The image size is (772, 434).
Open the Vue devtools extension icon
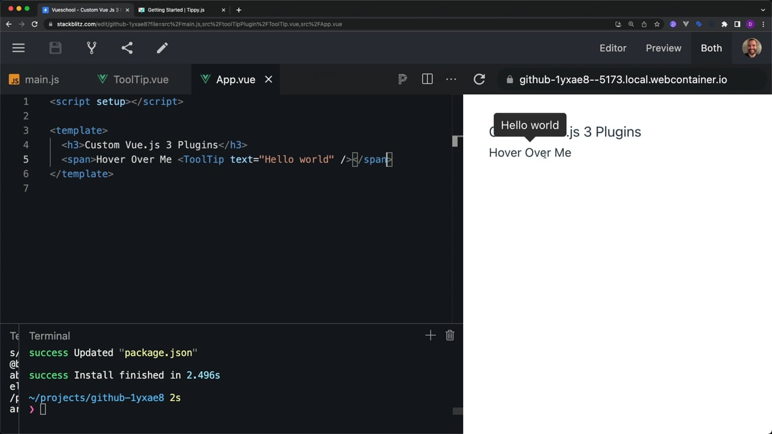686,24
